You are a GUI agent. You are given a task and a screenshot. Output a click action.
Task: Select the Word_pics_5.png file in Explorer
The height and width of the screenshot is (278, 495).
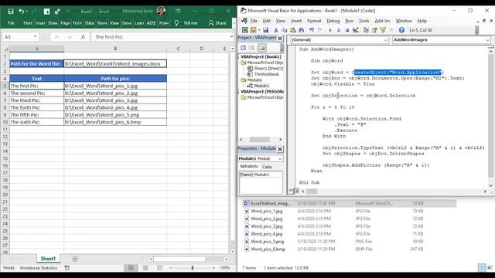[x=268, y=242]
